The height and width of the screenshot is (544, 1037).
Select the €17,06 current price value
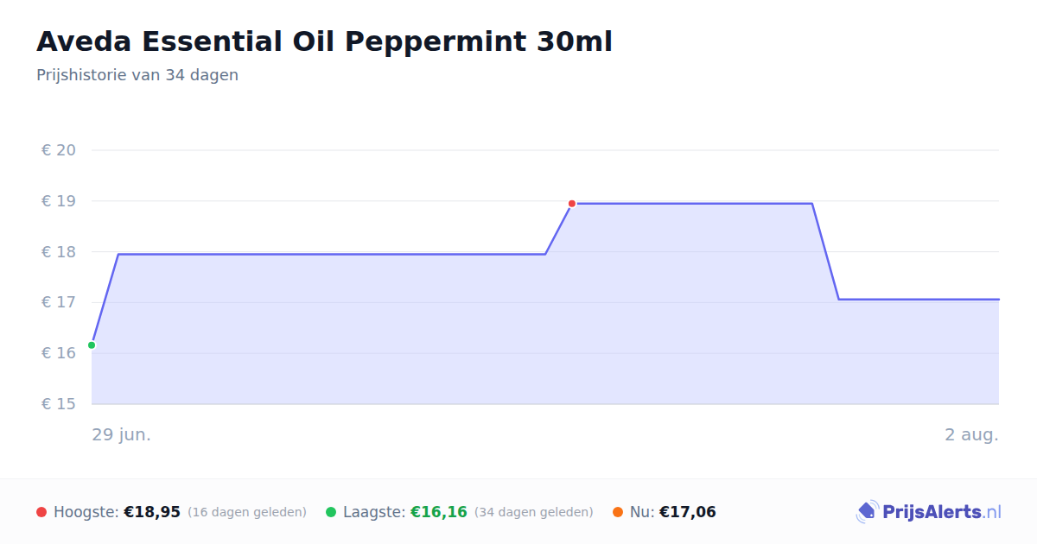(688, 512)
